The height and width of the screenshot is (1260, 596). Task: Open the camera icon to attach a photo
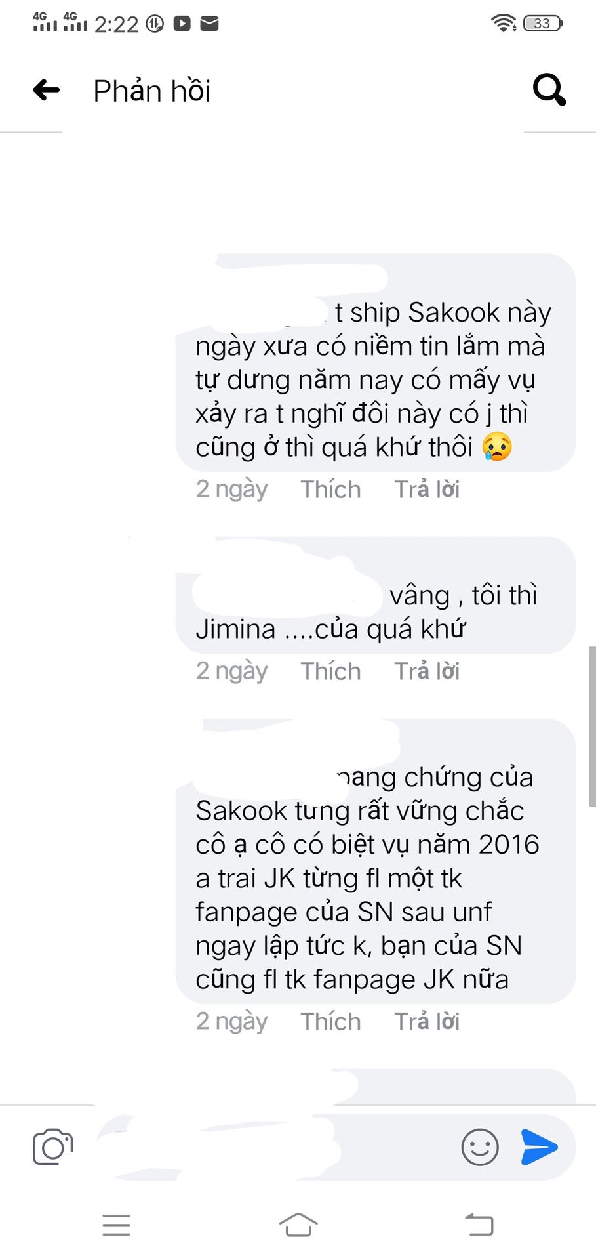[x=52, y=1146]
